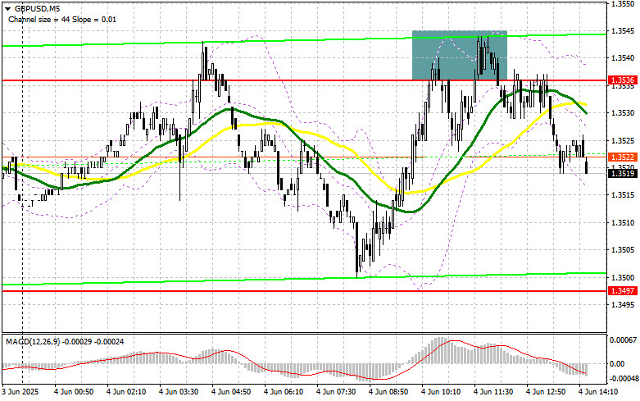Click the '4 Jun 03:30' time axis label
Screen dimensions: 640x401
[179, 392]
